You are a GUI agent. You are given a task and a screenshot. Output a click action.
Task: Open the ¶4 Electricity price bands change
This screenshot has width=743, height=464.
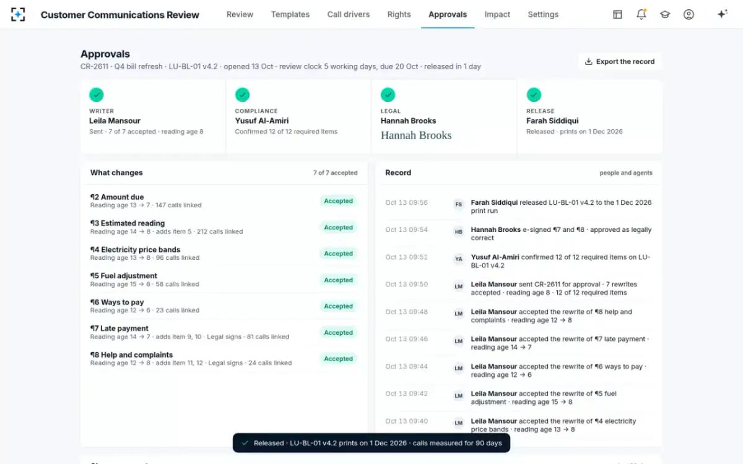[x=224, y=254]
